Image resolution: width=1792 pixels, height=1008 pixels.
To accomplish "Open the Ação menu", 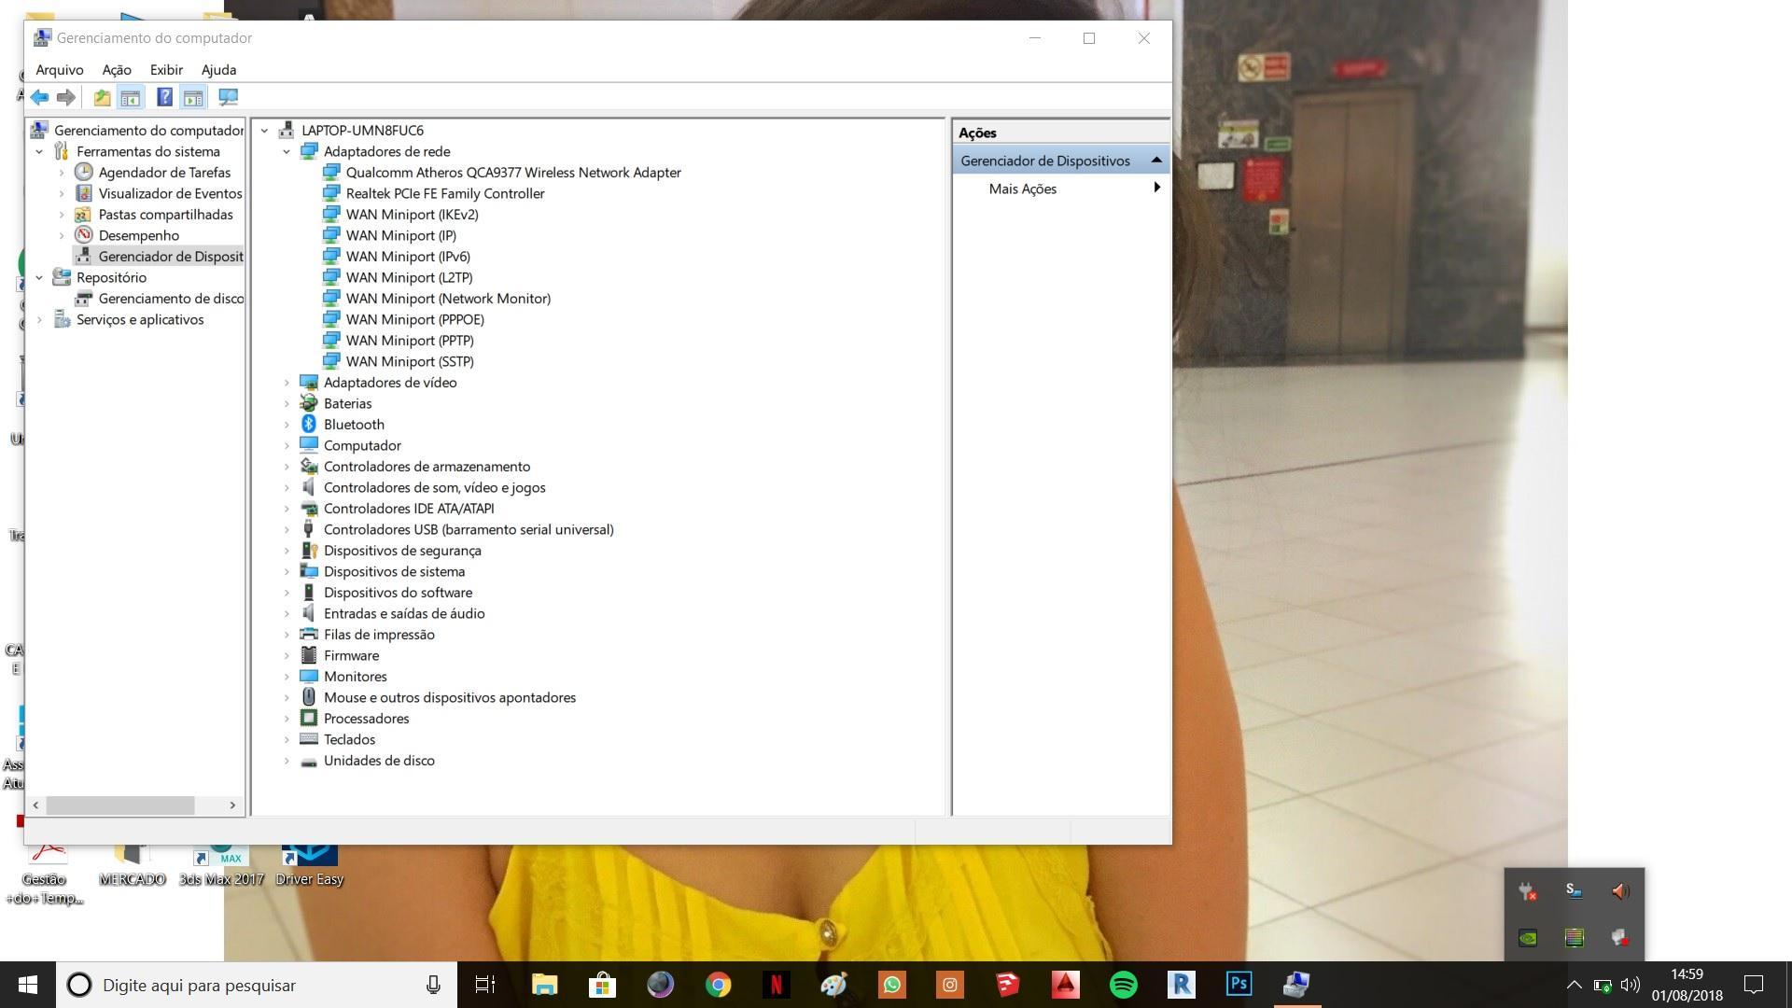I will pos(117,70).
